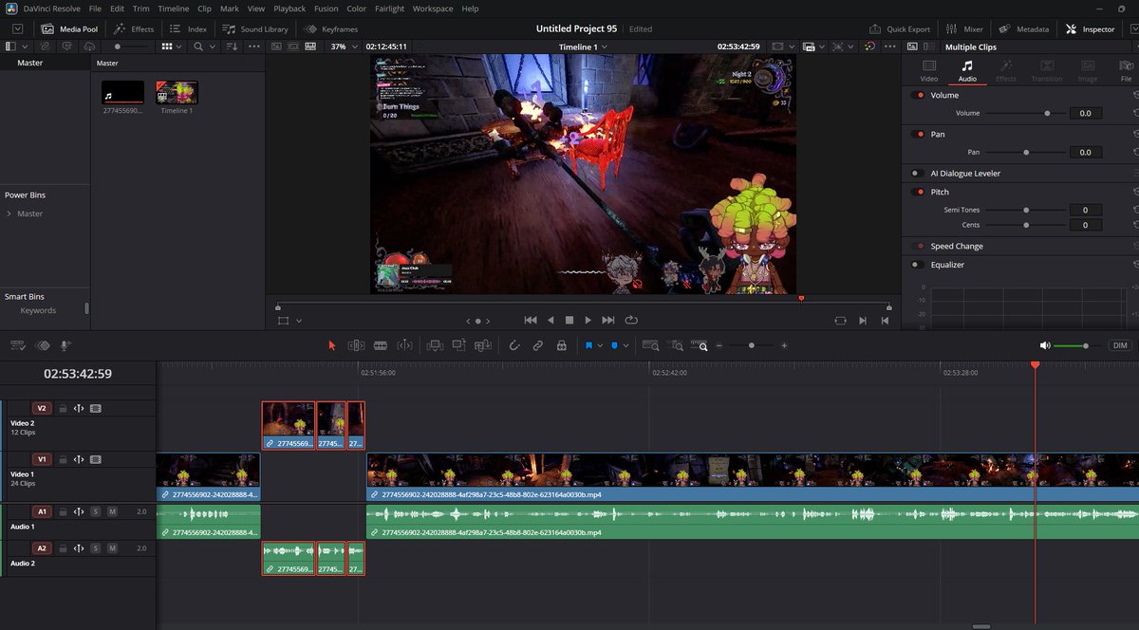Viewport: 1139px width, 630px height.
Task: Toggle the DIM button
Action: click(x=1120, y=346)
